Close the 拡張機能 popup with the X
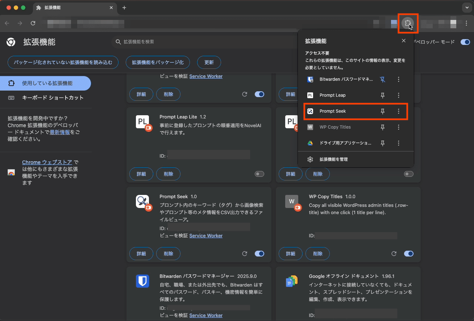 (x=404, y=41)
